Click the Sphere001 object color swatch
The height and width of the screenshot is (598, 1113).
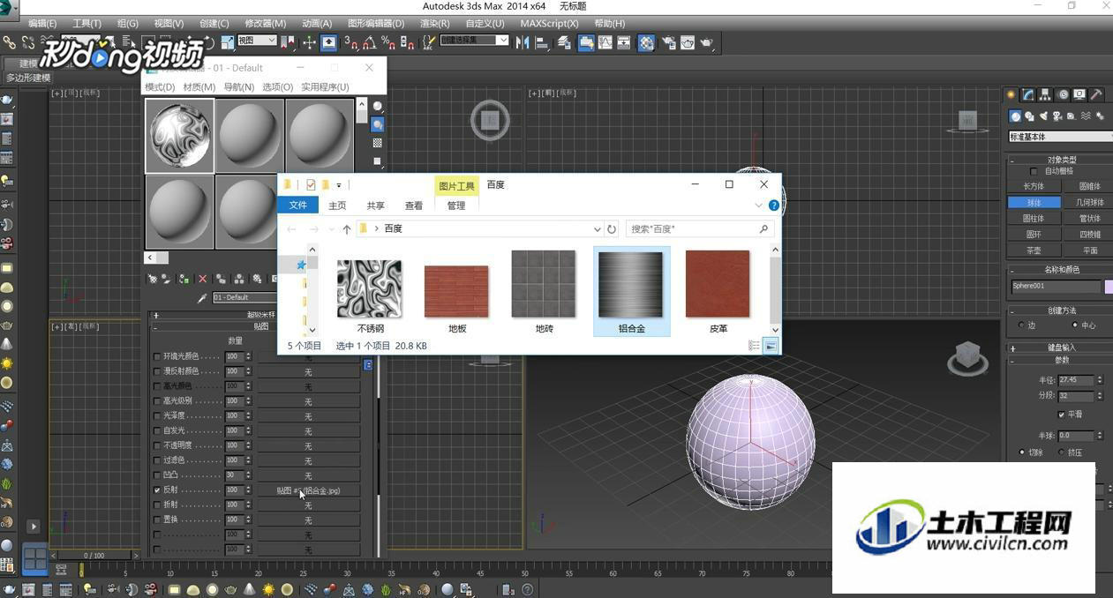click(1109, 287)
